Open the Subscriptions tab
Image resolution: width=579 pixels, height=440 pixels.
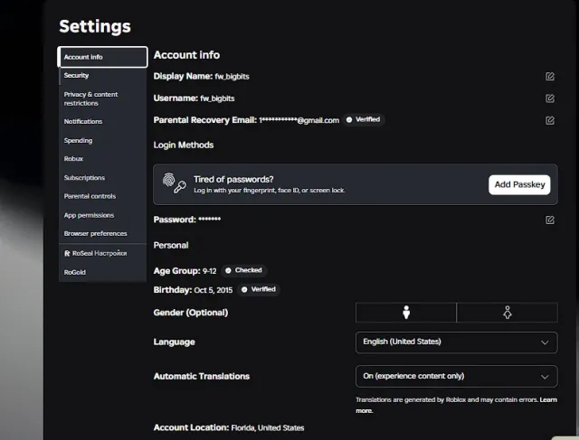pos(102,178)
